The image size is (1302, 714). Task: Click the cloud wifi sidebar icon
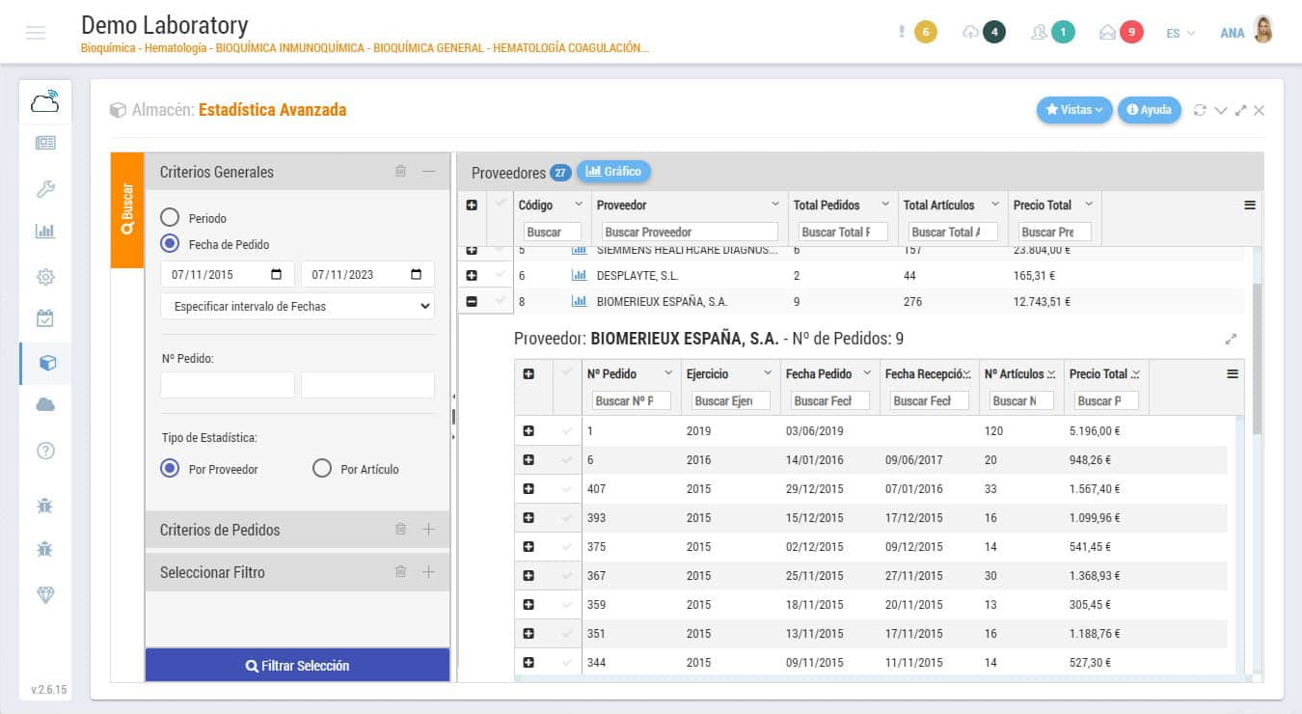[x=45, y=101]
